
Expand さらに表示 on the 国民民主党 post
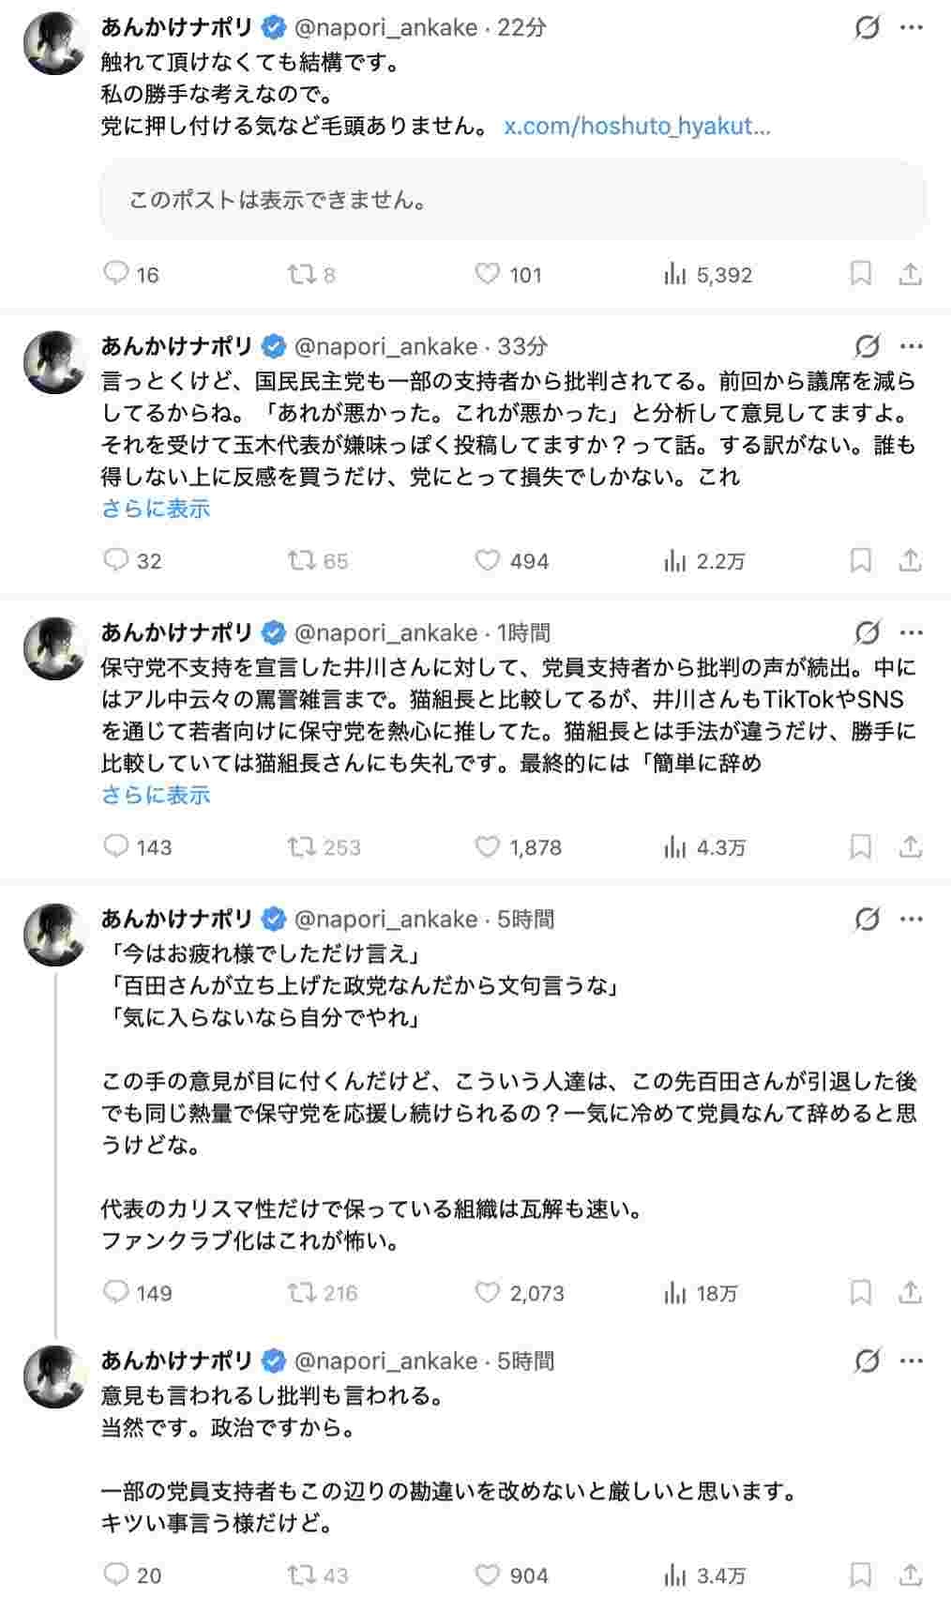156,509
